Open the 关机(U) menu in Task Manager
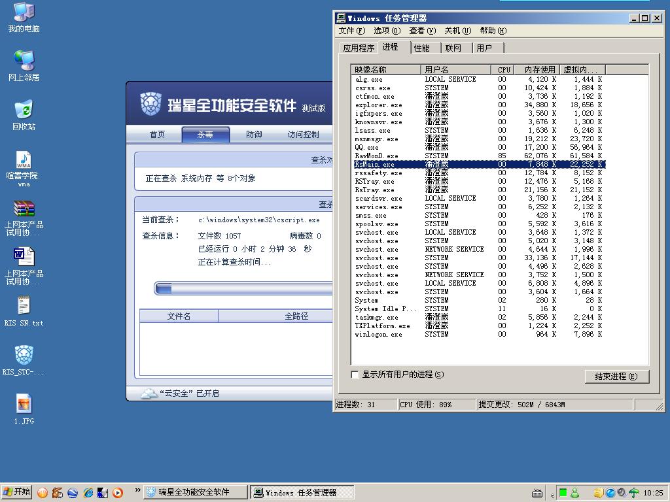The image size is (670, 502). click(457, 31)
